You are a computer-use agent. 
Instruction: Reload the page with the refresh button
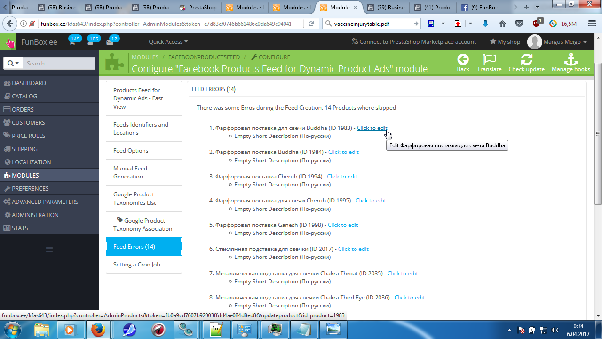[311, 24]
